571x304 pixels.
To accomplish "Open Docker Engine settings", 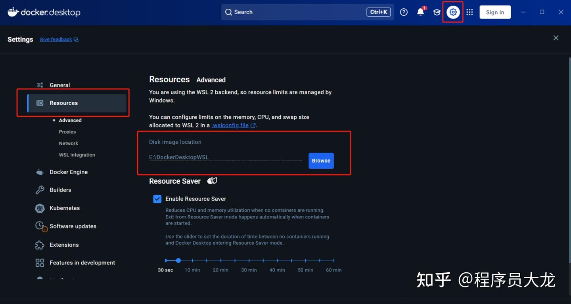I will [x=69, y=172].
